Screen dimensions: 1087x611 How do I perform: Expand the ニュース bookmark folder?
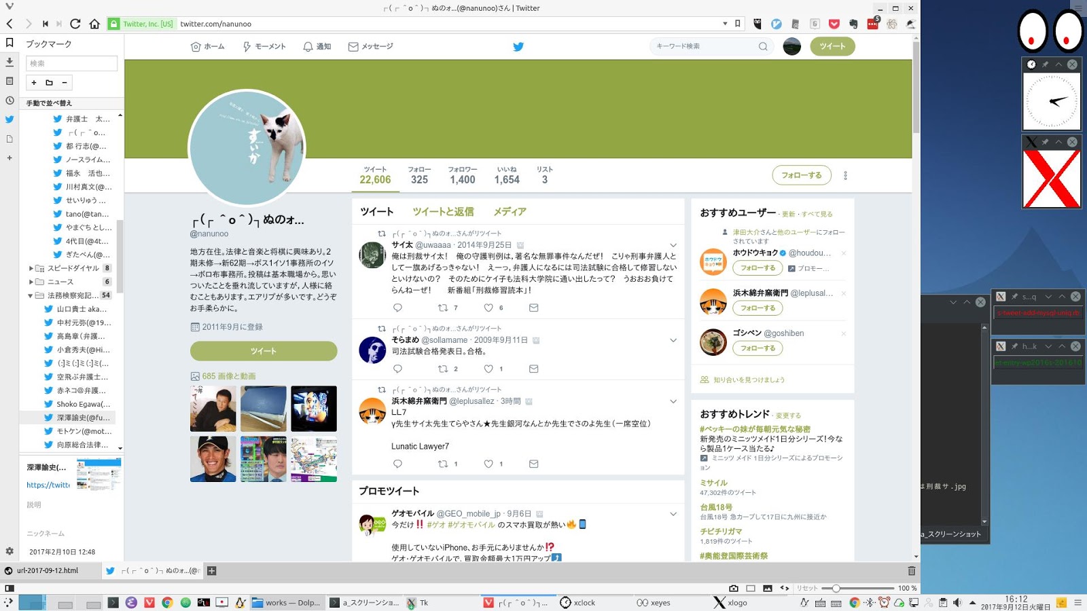coord(31,282)
